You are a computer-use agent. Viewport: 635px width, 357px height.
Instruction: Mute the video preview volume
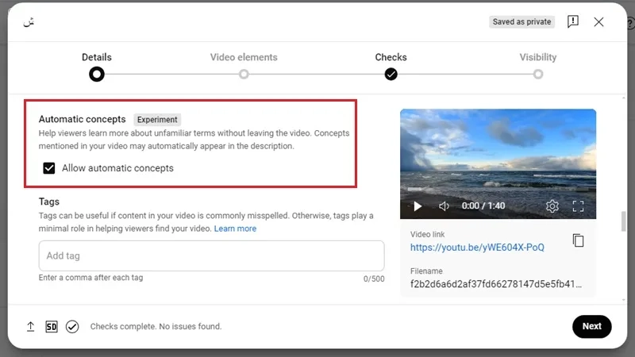444,206
